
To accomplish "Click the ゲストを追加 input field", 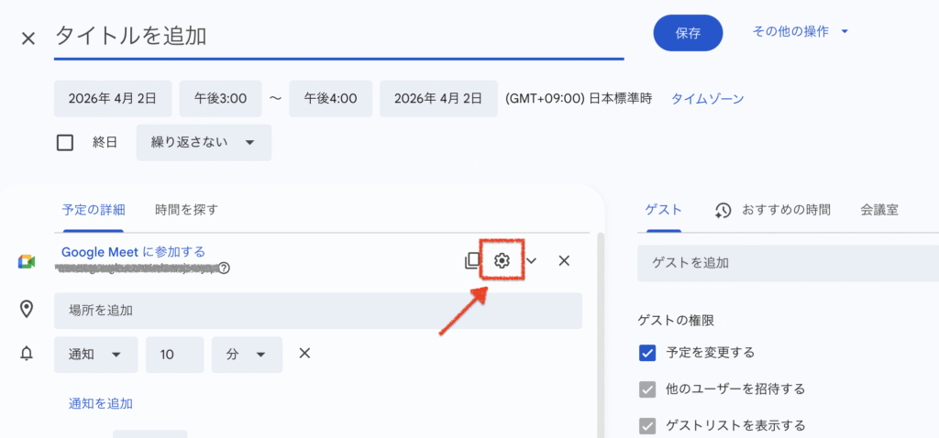I will click(787, 262).
